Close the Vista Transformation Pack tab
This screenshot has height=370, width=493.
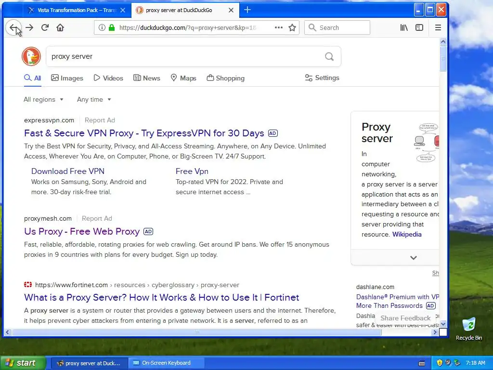tap(123, 10)
